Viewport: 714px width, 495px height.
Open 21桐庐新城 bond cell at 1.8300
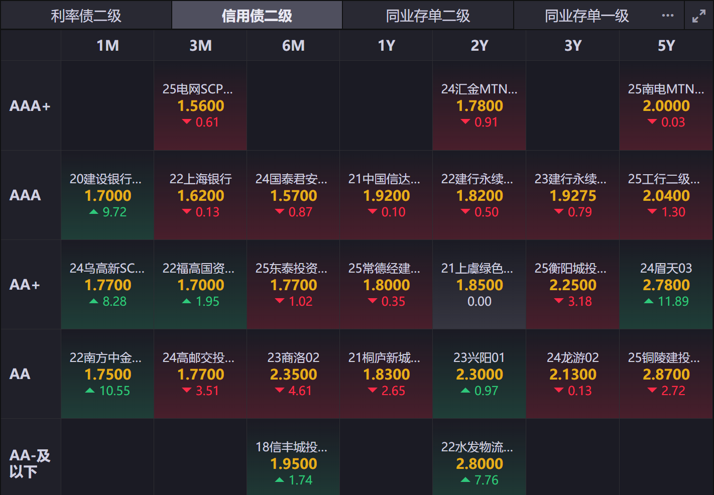point(386,374)
